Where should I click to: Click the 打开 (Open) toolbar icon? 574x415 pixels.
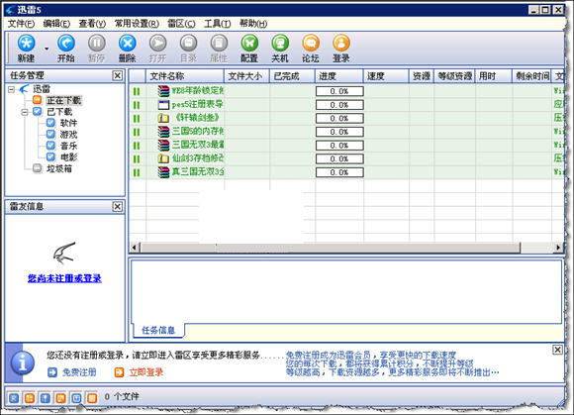157,49
